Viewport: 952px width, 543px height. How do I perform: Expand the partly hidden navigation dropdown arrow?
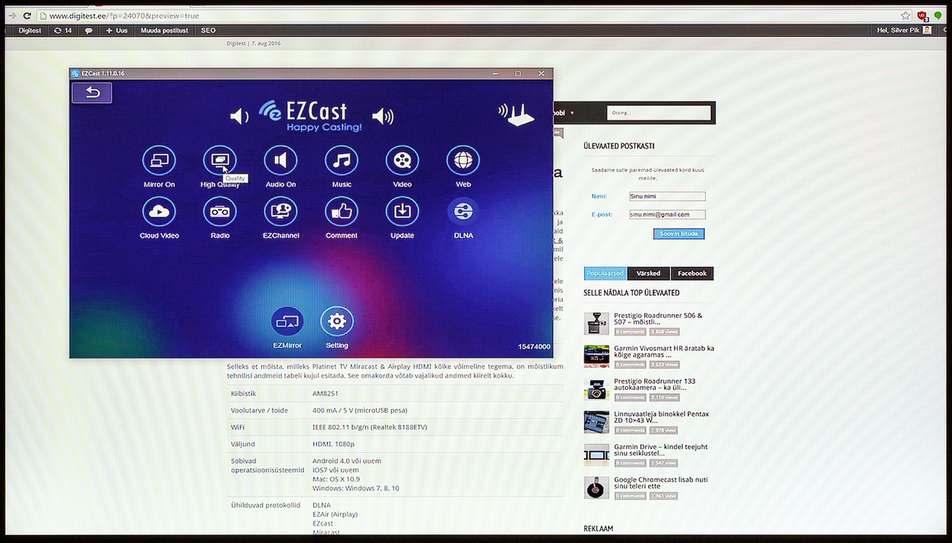tap(572, 113)
